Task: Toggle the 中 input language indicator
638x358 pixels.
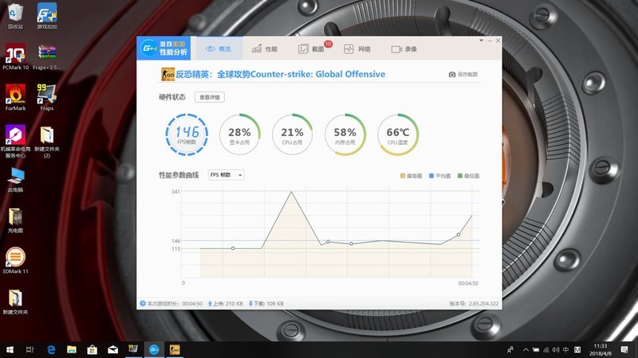Action: tap(565, 349)
